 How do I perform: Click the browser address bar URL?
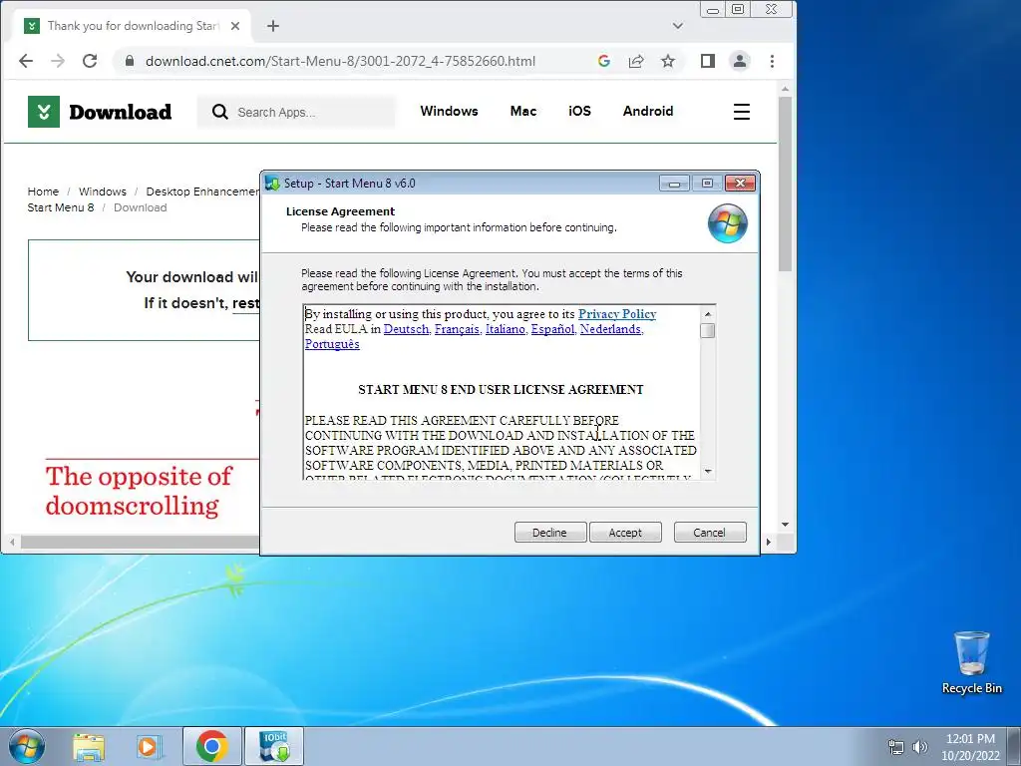pos(340,61)
